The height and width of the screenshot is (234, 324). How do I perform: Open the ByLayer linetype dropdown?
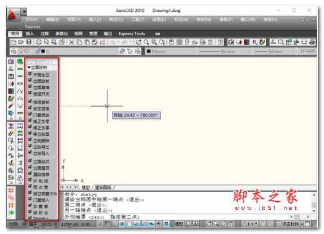(224, 51)
